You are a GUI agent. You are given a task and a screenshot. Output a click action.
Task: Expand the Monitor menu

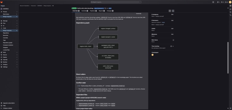[17, 62]
